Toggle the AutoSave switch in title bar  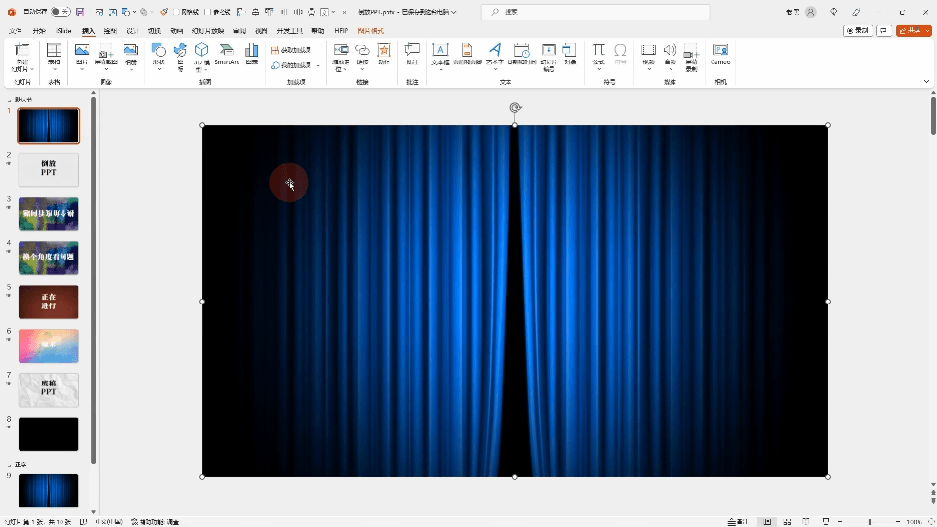(x=60, y=12)
